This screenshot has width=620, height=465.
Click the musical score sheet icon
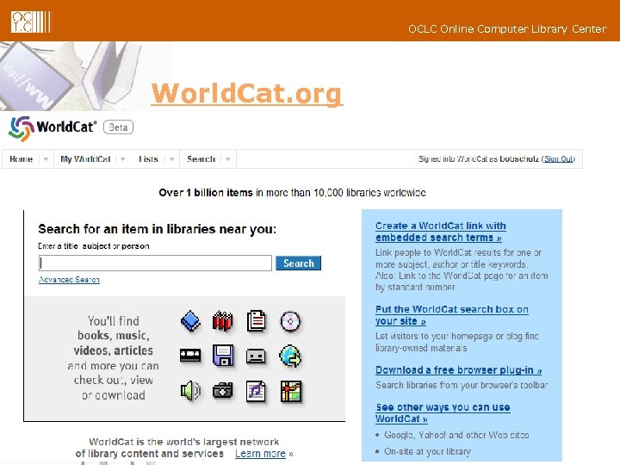point(257,392)
